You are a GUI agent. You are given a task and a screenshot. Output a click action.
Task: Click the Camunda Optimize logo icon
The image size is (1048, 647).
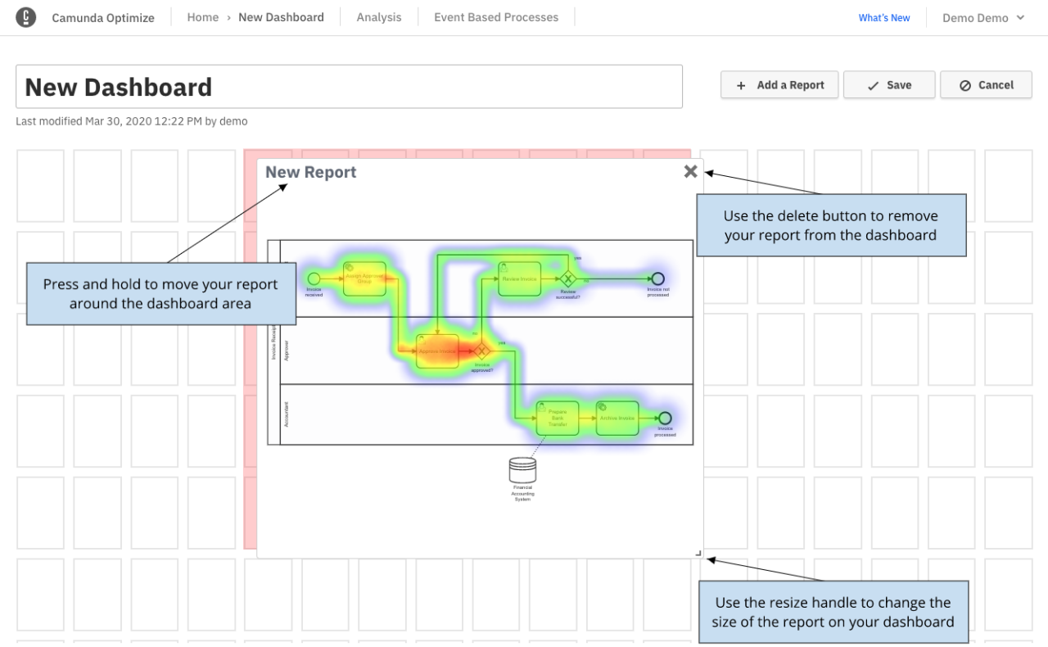point(25,17)
